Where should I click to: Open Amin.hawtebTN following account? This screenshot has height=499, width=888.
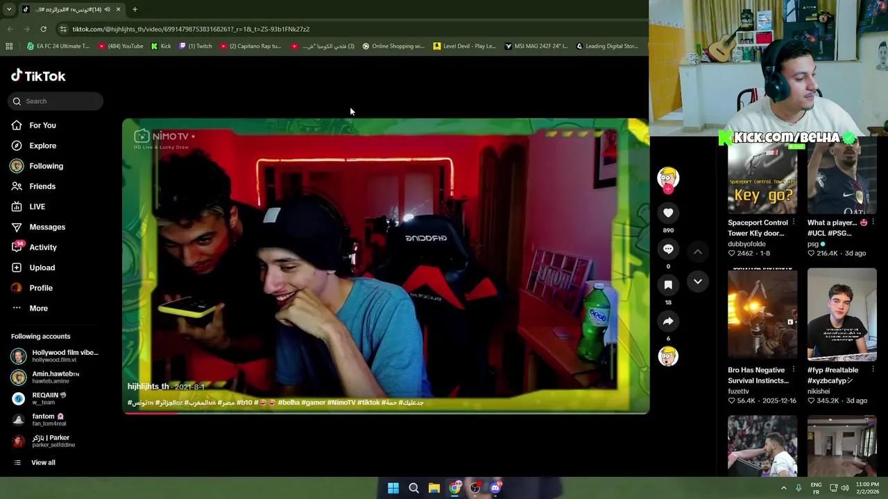55,377
